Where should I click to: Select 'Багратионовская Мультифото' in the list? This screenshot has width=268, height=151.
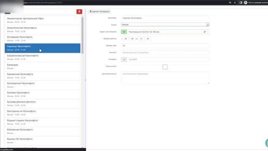pyautogui.click(x=43, y=57)
